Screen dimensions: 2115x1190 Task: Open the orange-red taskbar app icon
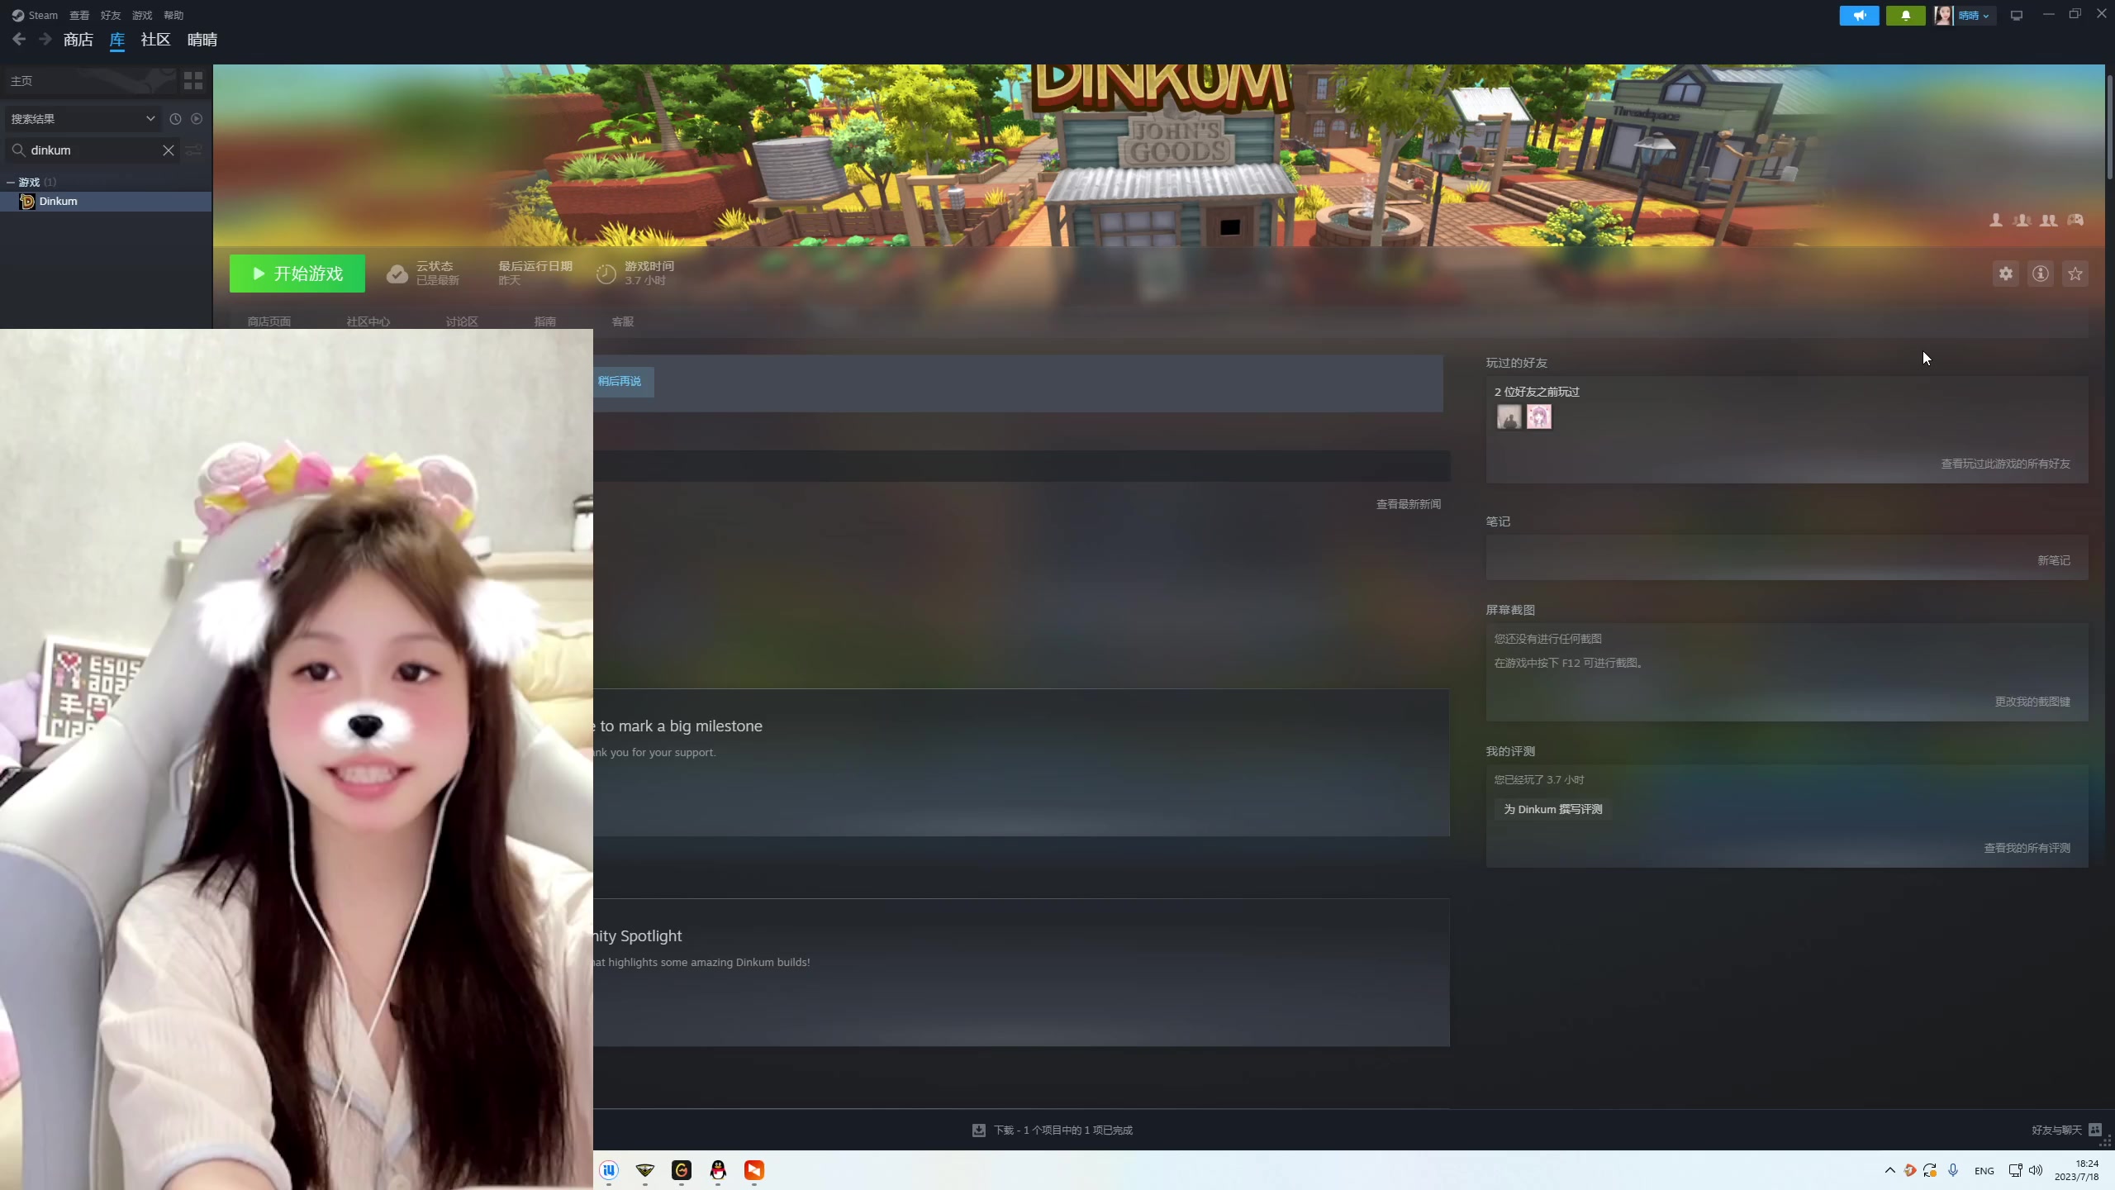point(754,1169)
